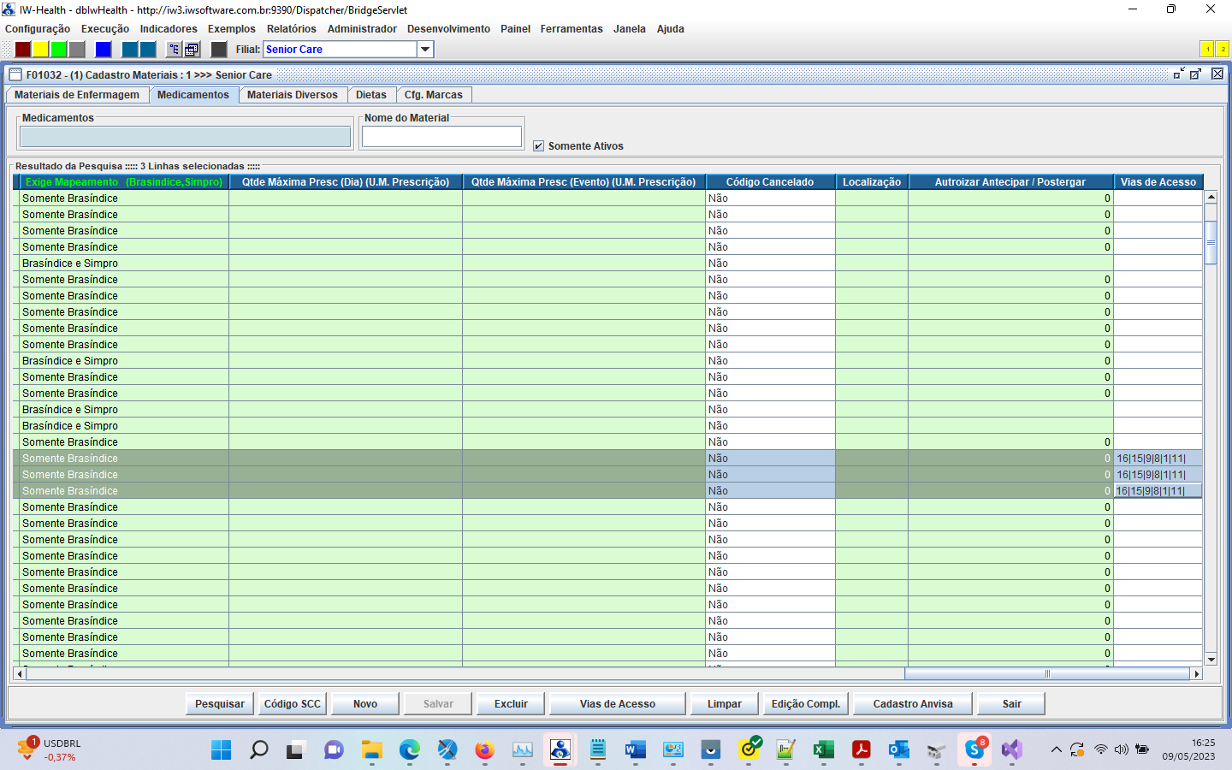
Task: Click the green toolbar color square
Action: coord(59,50)
